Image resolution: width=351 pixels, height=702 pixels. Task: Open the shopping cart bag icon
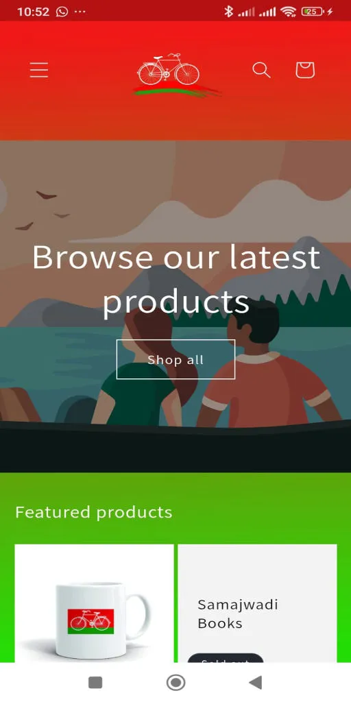[305, 71]
